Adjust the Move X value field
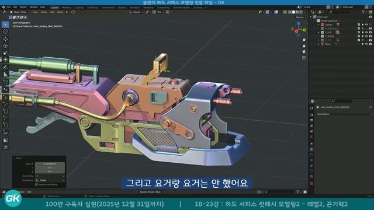Viewport: 374px width, 210px height. tap(50, 164)
